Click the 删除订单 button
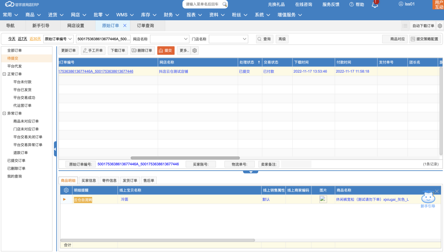The image size is (444, 252). 142,51
